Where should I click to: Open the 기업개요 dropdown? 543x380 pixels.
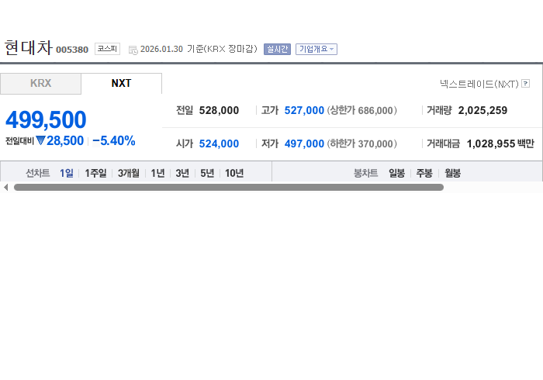click(316, 49)
